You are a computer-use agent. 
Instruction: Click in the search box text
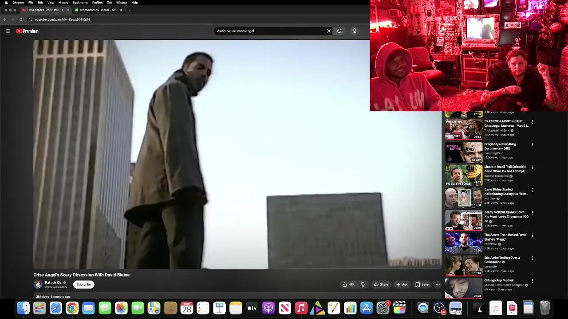[270, 31]
